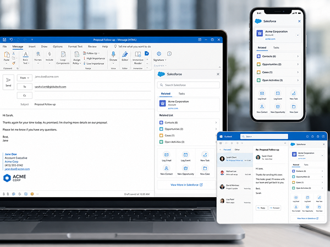Close the Salesforce pane on the laptop
Image resolution: width=330 pixels, height=247 pixels.
(x=218, y=74)
